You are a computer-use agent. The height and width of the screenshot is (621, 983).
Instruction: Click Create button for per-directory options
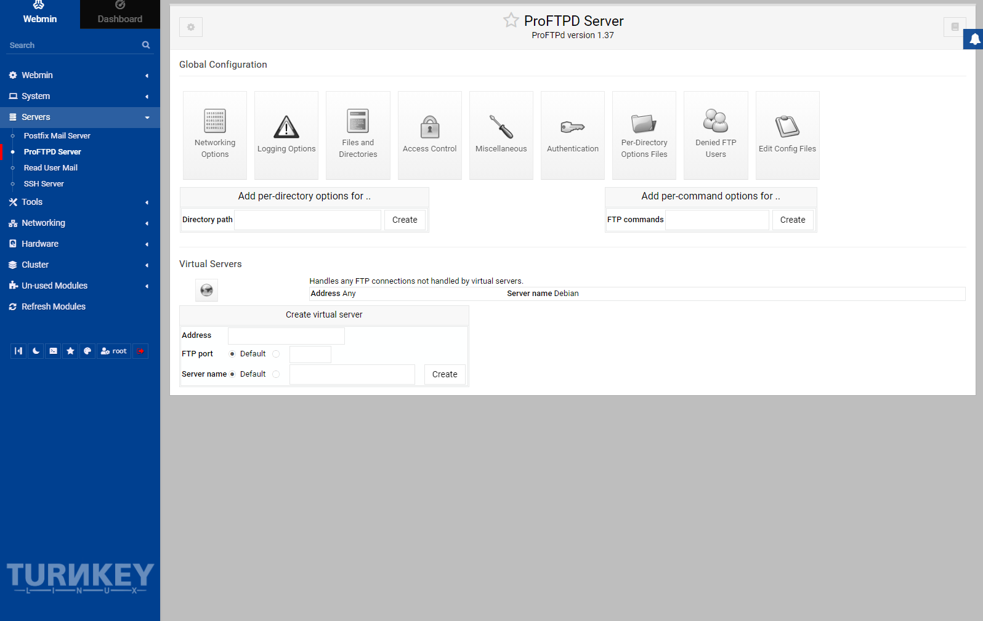405,220
